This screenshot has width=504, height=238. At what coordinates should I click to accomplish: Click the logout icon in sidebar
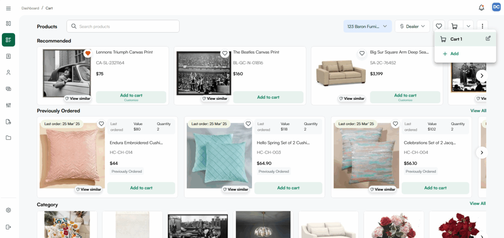[x=8, y=227]
